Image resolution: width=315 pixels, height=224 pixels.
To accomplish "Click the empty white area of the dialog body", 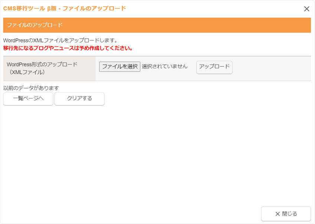I will [156, 156].
